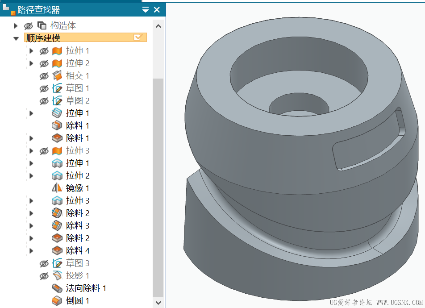Select the 倒圆 1 feature label
This screenshot has width=425, height=308.
[x=78, y=300]
